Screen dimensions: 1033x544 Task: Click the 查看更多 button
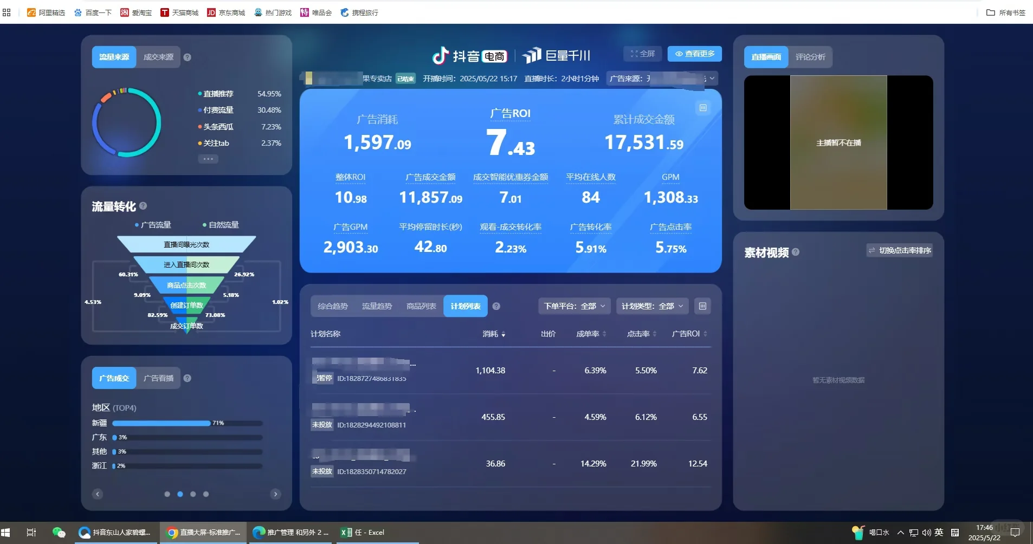click(695, 54)
